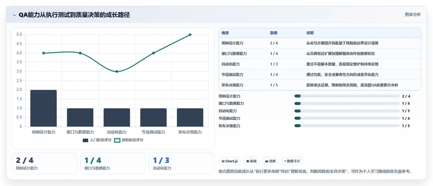
Task: Open the 2 / 4 用例设计能力 data card
Action: click(x=44, y=163)
